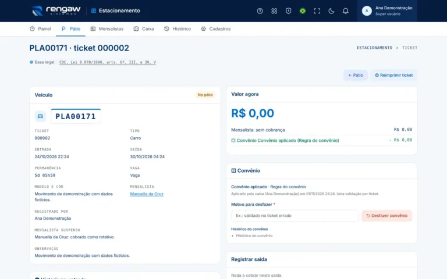
Task: Focus the Motivo para desfazer field
Action: (295, 216)
